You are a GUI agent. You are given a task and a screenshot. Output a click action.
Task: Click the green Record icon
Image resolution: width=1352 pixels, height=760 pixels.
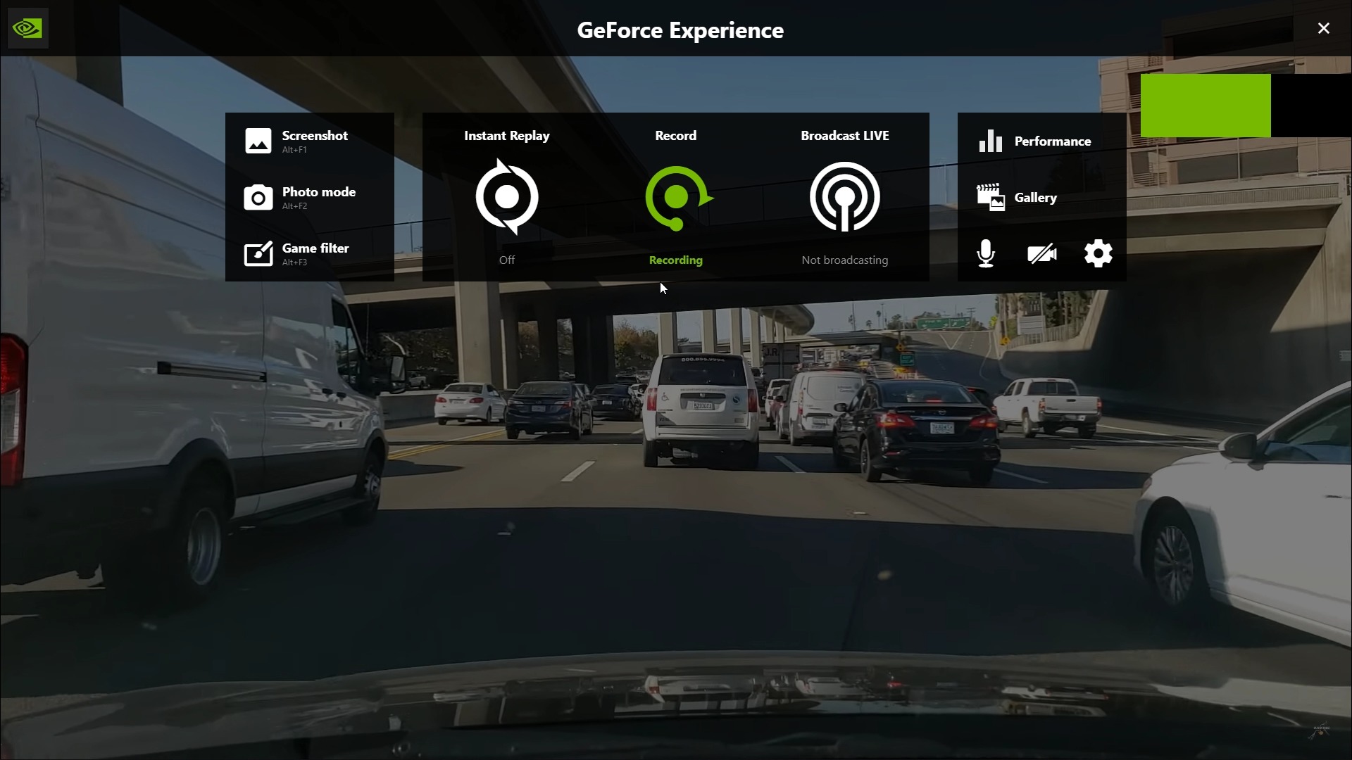676,198
